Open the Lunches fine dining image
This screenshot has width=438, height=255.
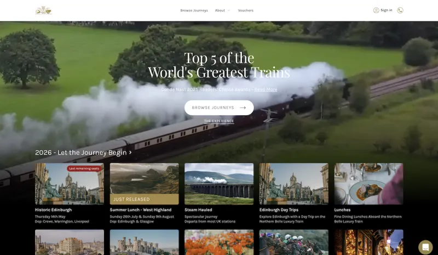tap(368, 184)
